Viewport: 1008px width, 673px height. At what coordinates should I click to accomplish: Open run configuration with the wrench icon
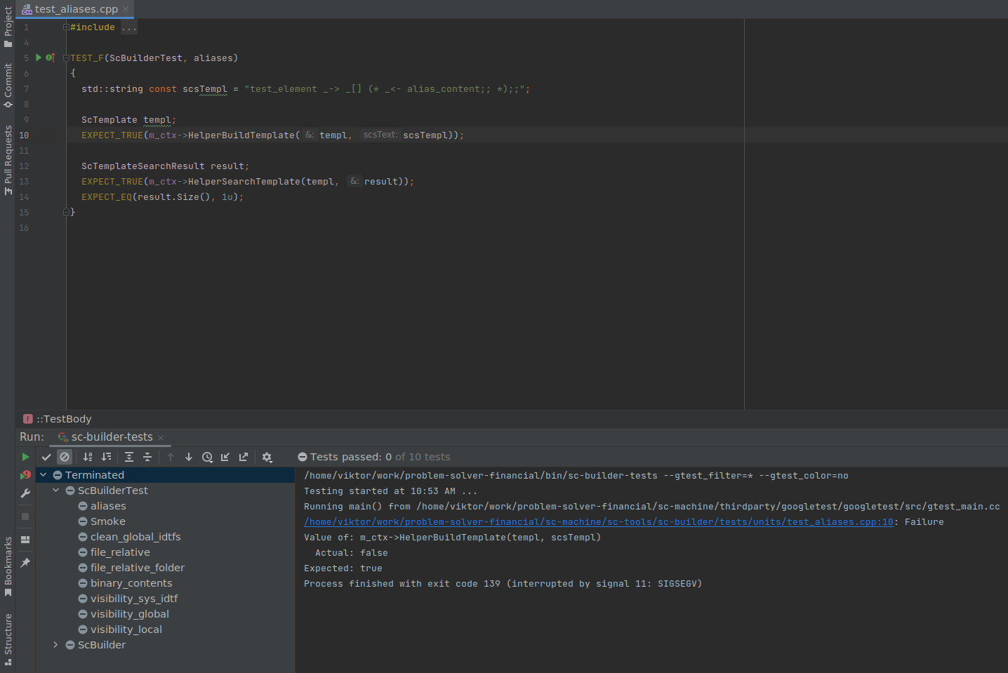click(26, 493)
